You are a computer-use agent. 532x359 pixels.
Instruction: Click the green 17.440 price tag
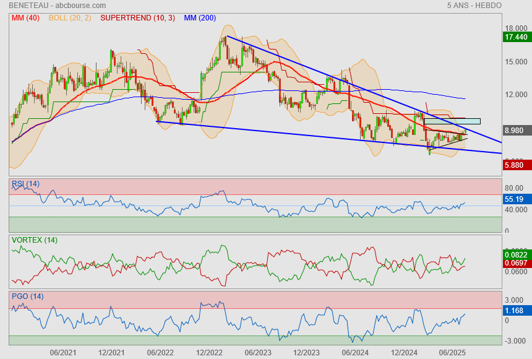(x=516, y=37)
